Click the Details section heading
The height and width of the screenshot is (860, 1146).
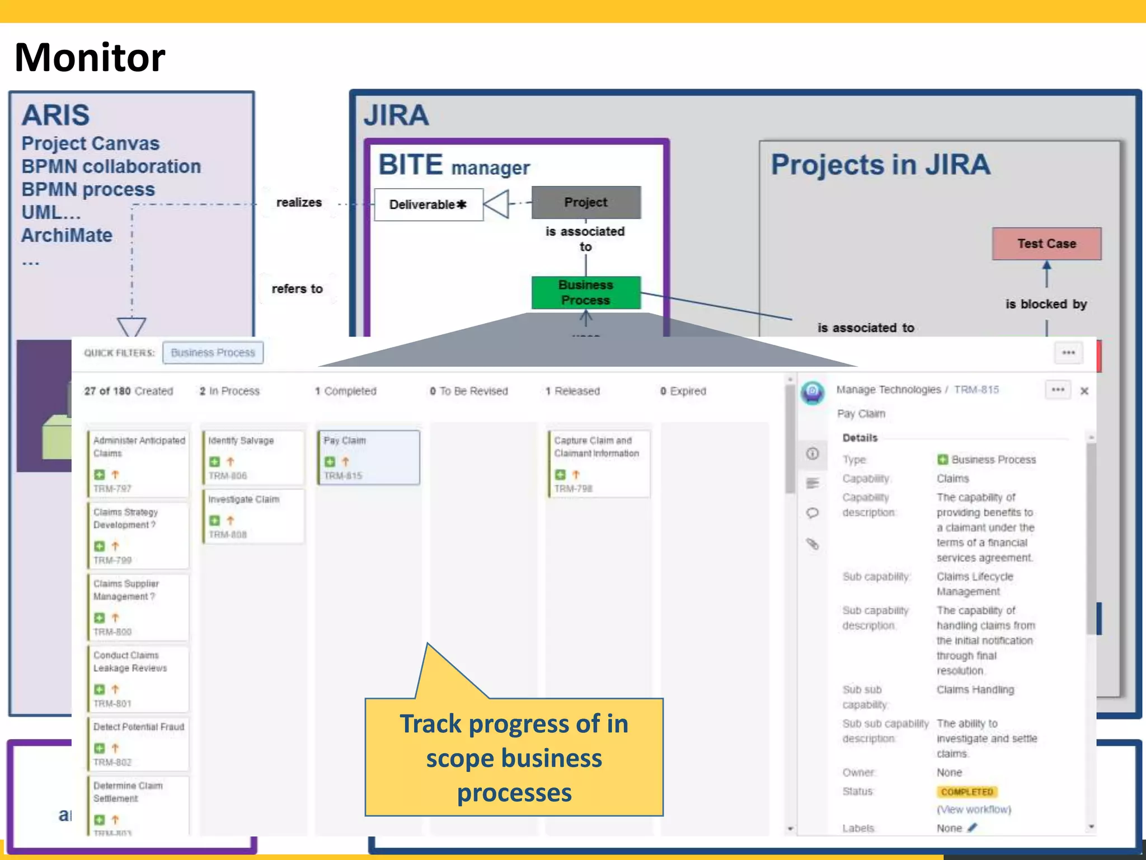860,438
